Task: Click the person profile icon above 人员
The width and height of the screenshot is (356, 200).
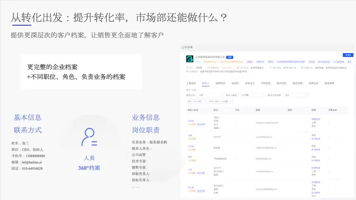Action: pyautogui.click(x=89, y=137)
